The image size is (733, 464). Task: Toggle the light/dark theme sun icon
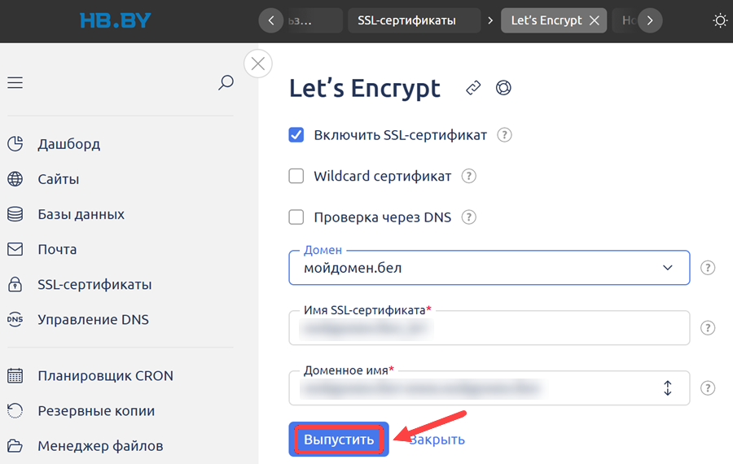(x=720, y=20)
